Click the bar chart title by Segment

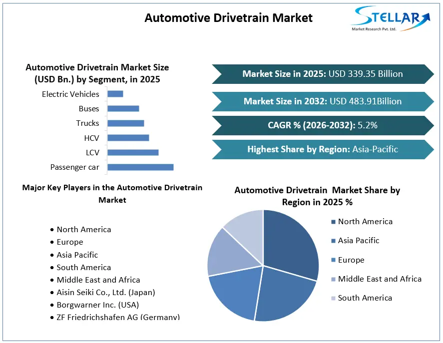click(97, 73)
